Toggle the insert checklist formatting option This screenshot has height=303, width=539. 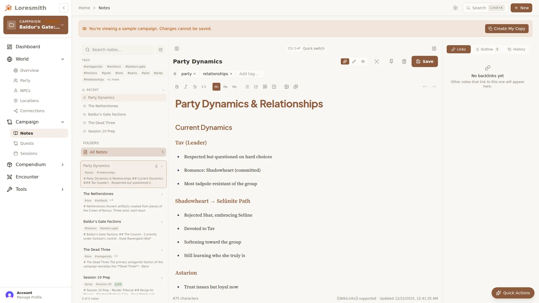click(x=274, y=87)
